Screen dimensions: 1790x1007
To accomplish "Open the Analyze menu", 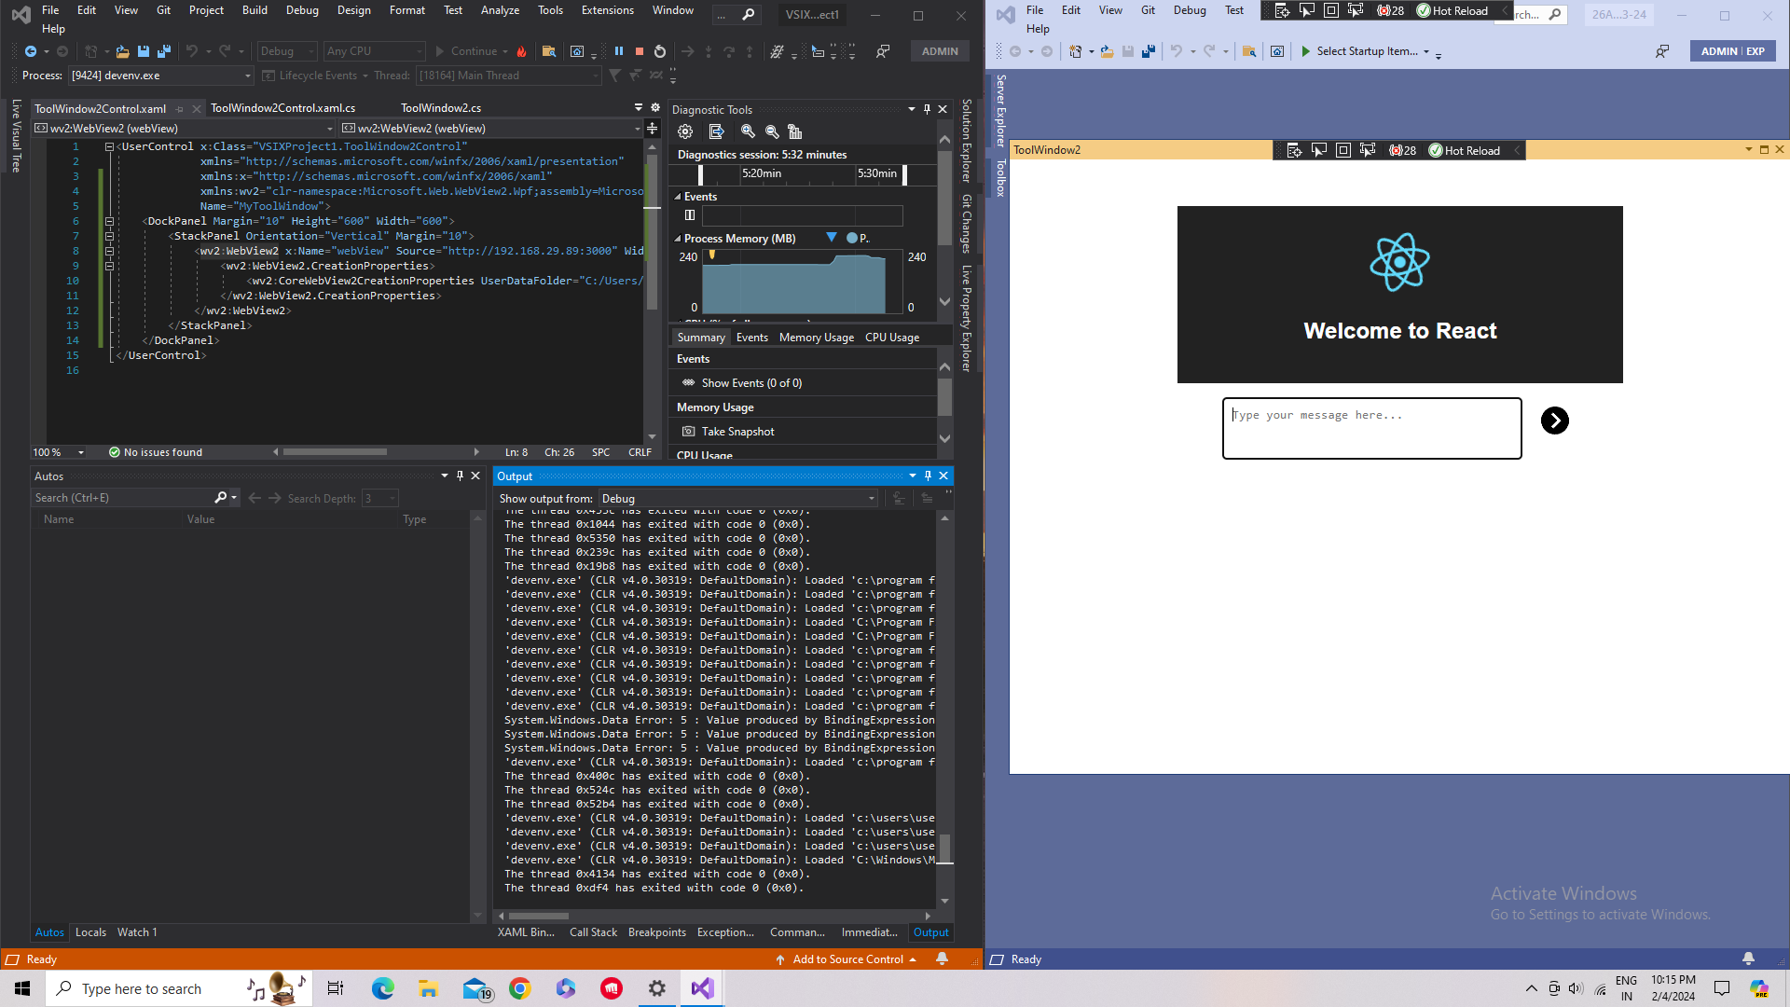I will [x=500, y=10].
